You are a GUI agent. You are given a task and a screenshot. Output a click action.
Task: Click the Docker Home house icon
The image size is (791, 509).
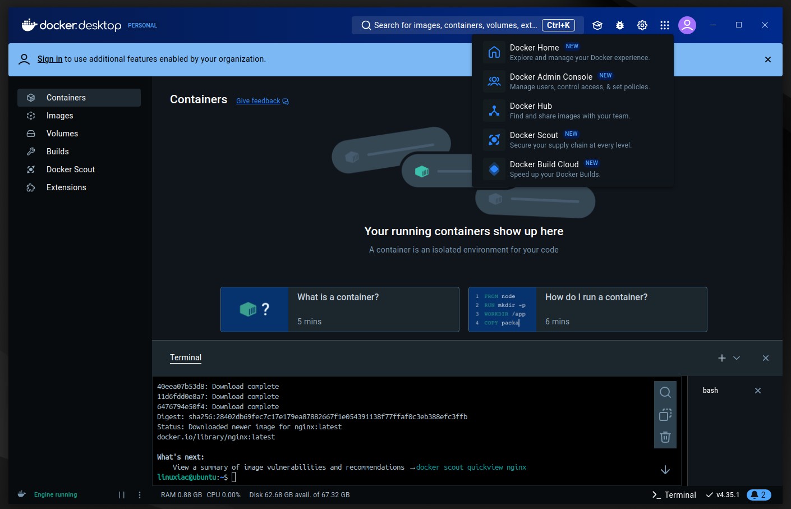494,52
